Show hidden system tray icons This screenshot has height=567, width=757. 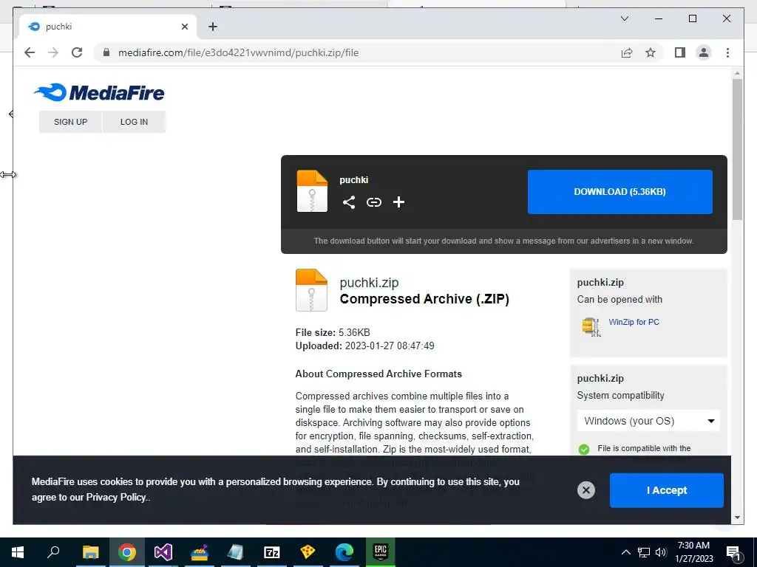click(625, 552)
